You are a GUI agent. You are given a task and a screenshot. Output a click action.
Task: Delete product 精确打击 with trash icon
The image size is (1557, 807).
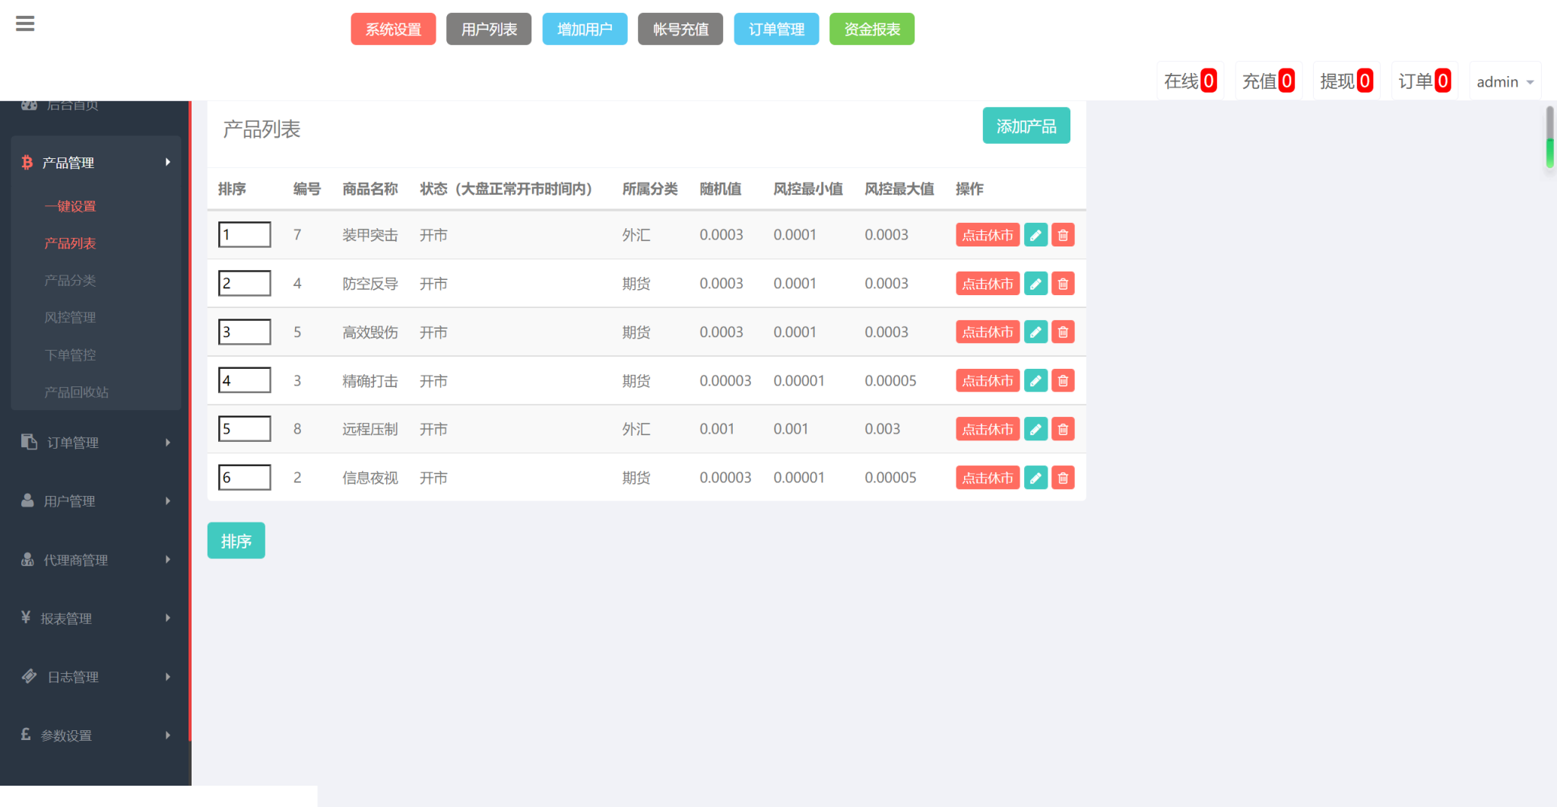(x=1063, y=380)
